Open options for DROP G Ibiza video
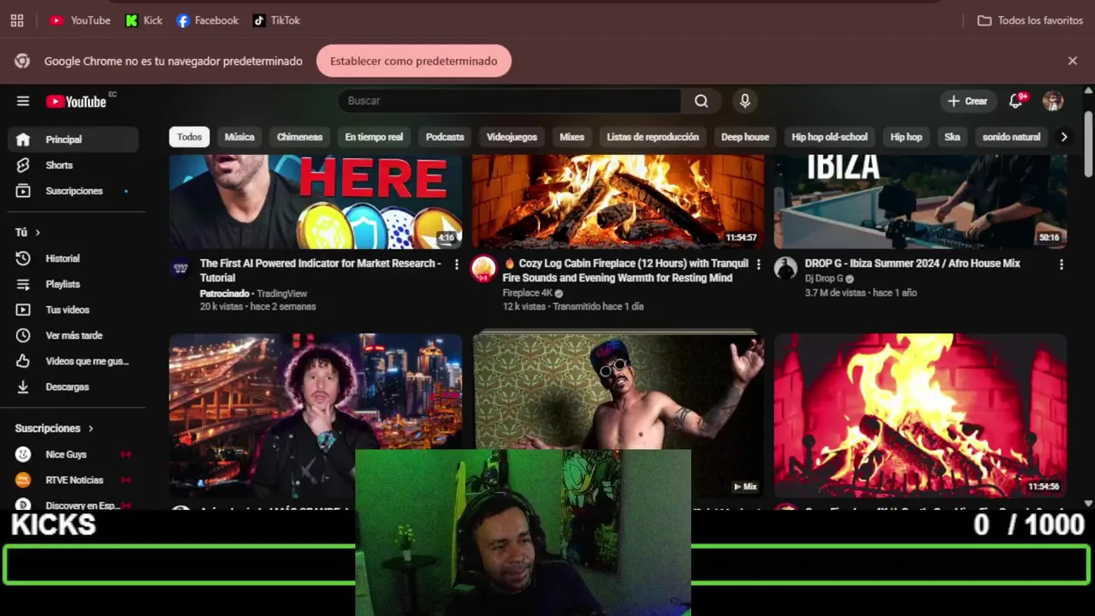This screenshot has height=616, width=1095. (1061, 264)
